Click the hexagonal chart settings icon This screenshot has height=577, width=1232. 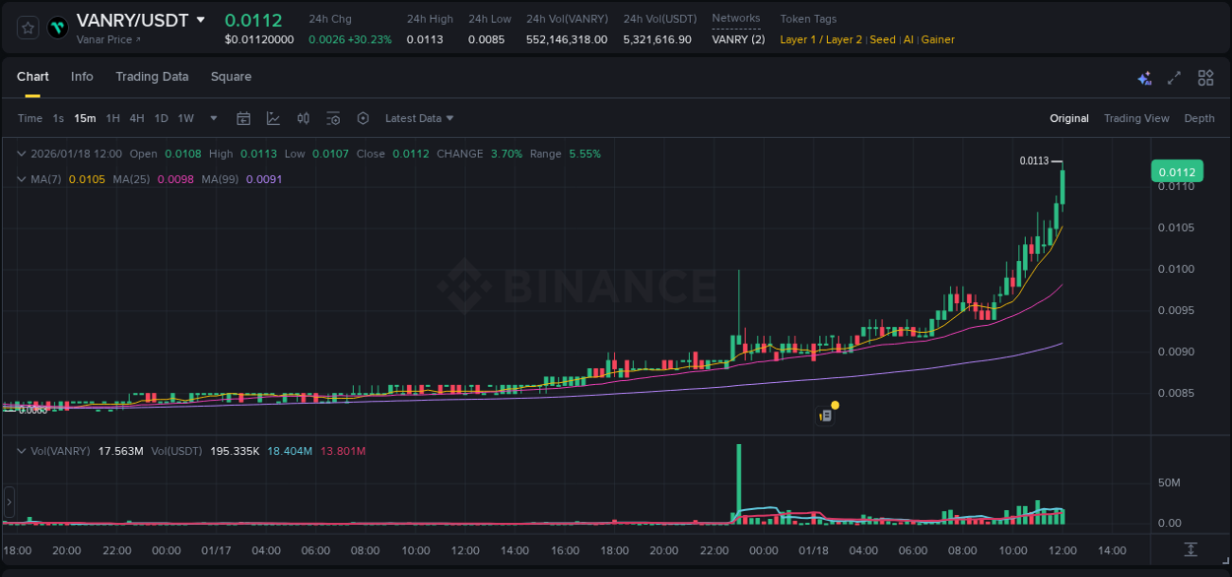click(363, 117)
